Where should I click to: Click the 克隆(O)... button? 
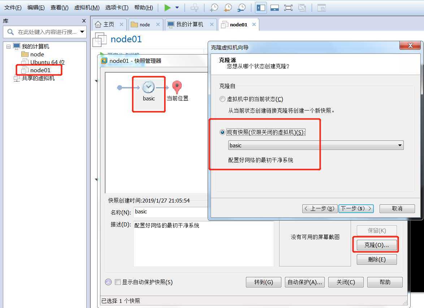(377, 245)
